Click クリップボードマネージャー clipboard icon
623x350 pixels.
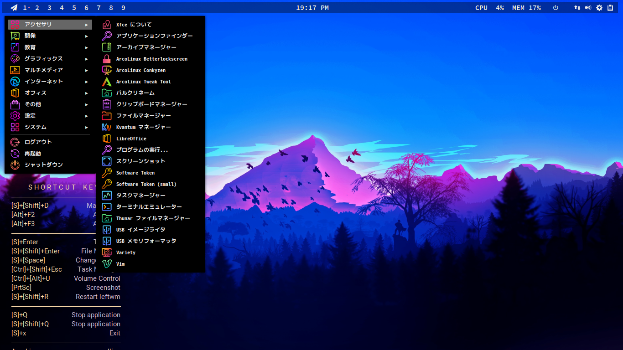(x=107, y=104)
